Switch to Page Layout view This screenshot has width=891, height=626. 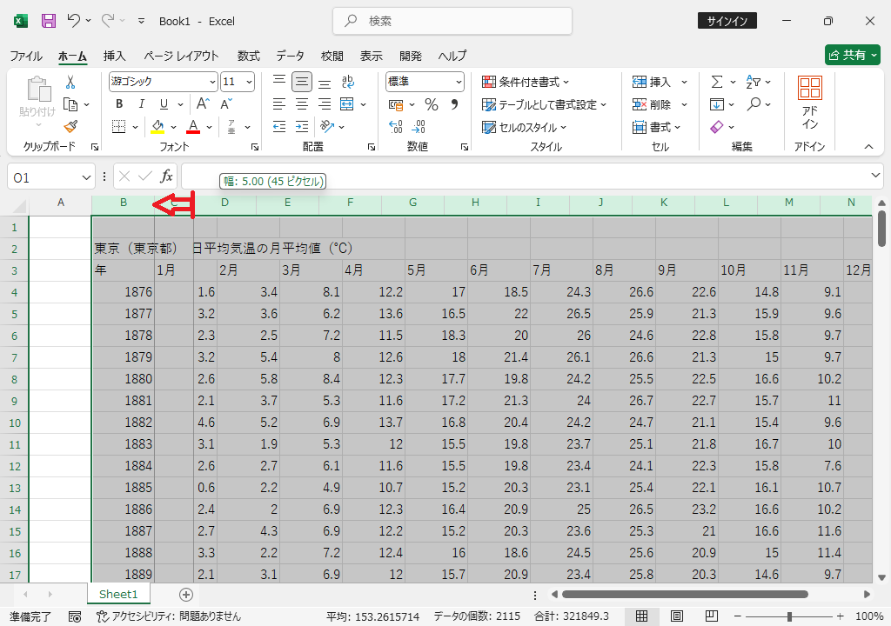tap(677, 616)
